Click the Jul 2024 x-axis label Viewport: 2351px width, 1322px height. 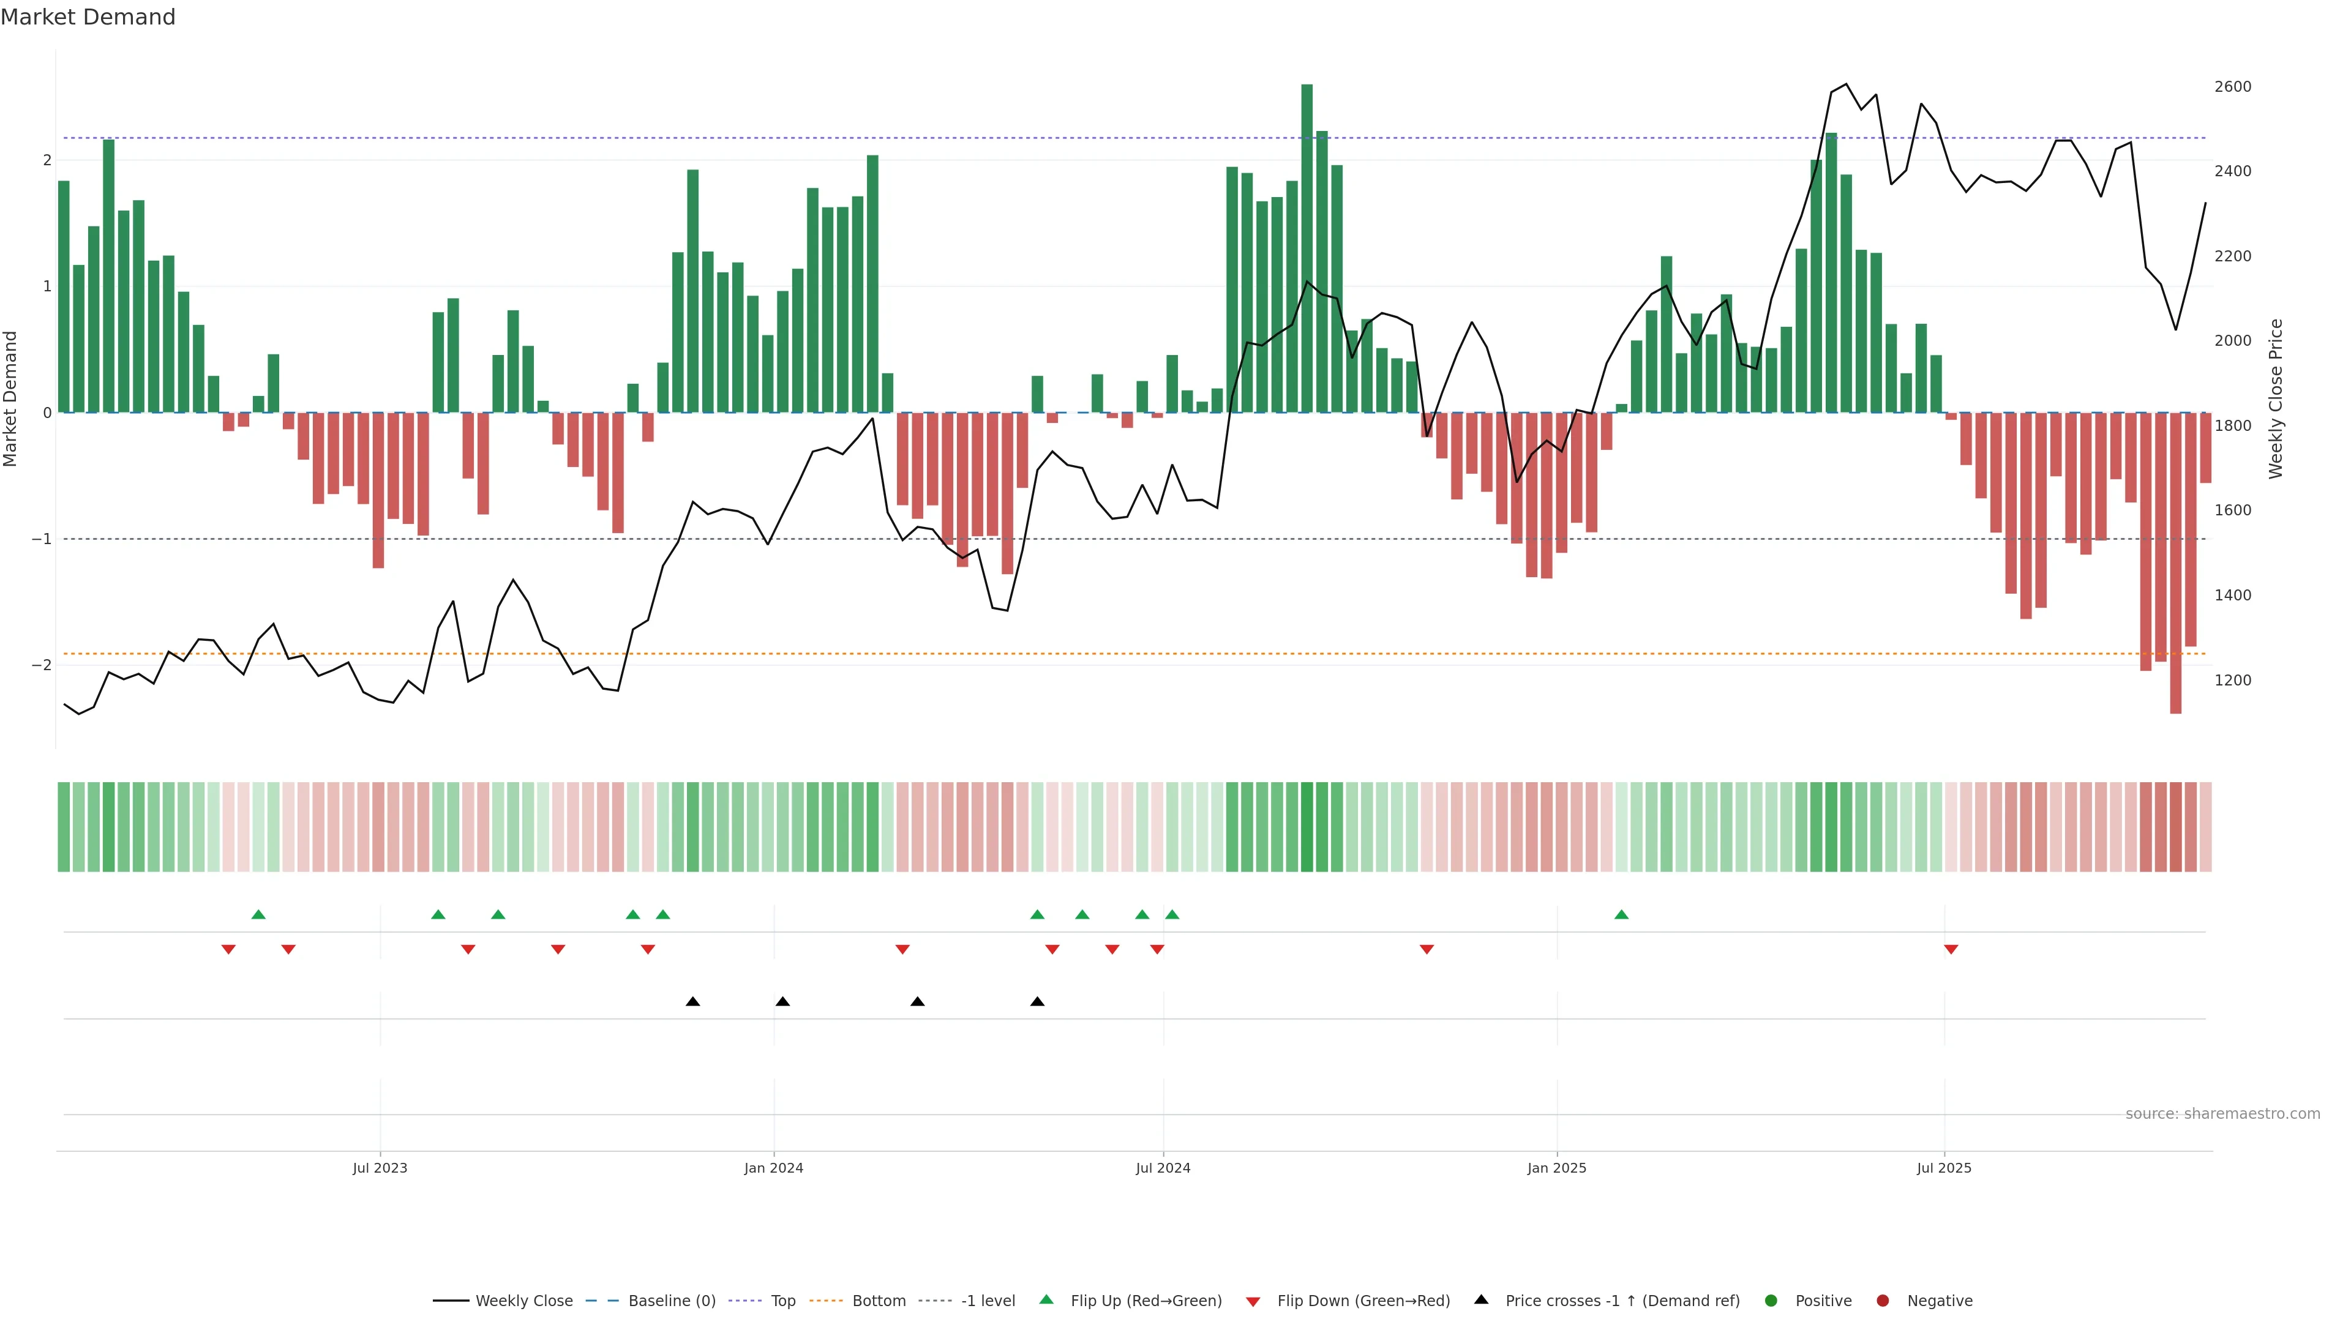point(1163,1168)
